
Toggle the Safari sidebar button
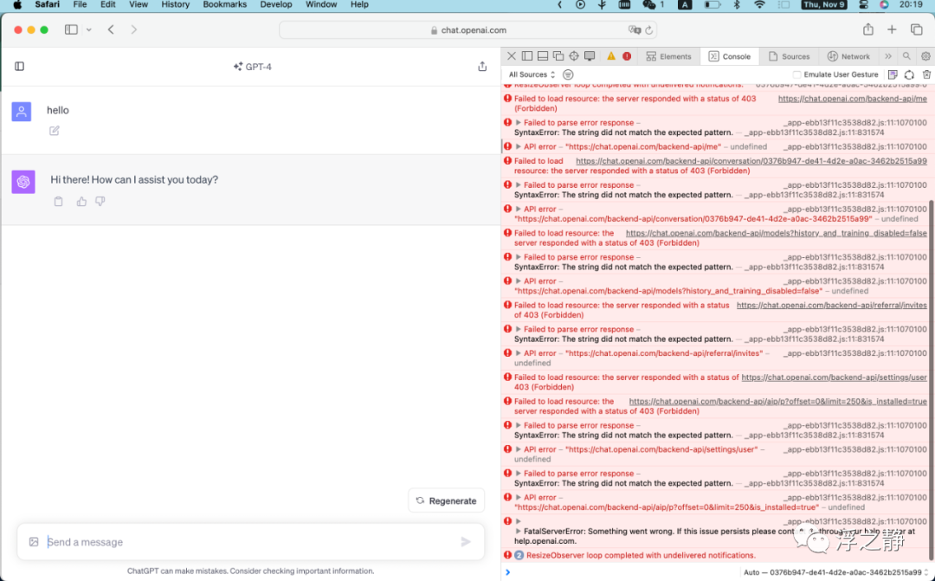tap(71, 29)
